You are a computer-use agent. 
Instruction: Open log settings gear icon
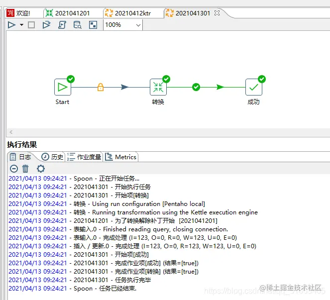[x=41, y=169]
